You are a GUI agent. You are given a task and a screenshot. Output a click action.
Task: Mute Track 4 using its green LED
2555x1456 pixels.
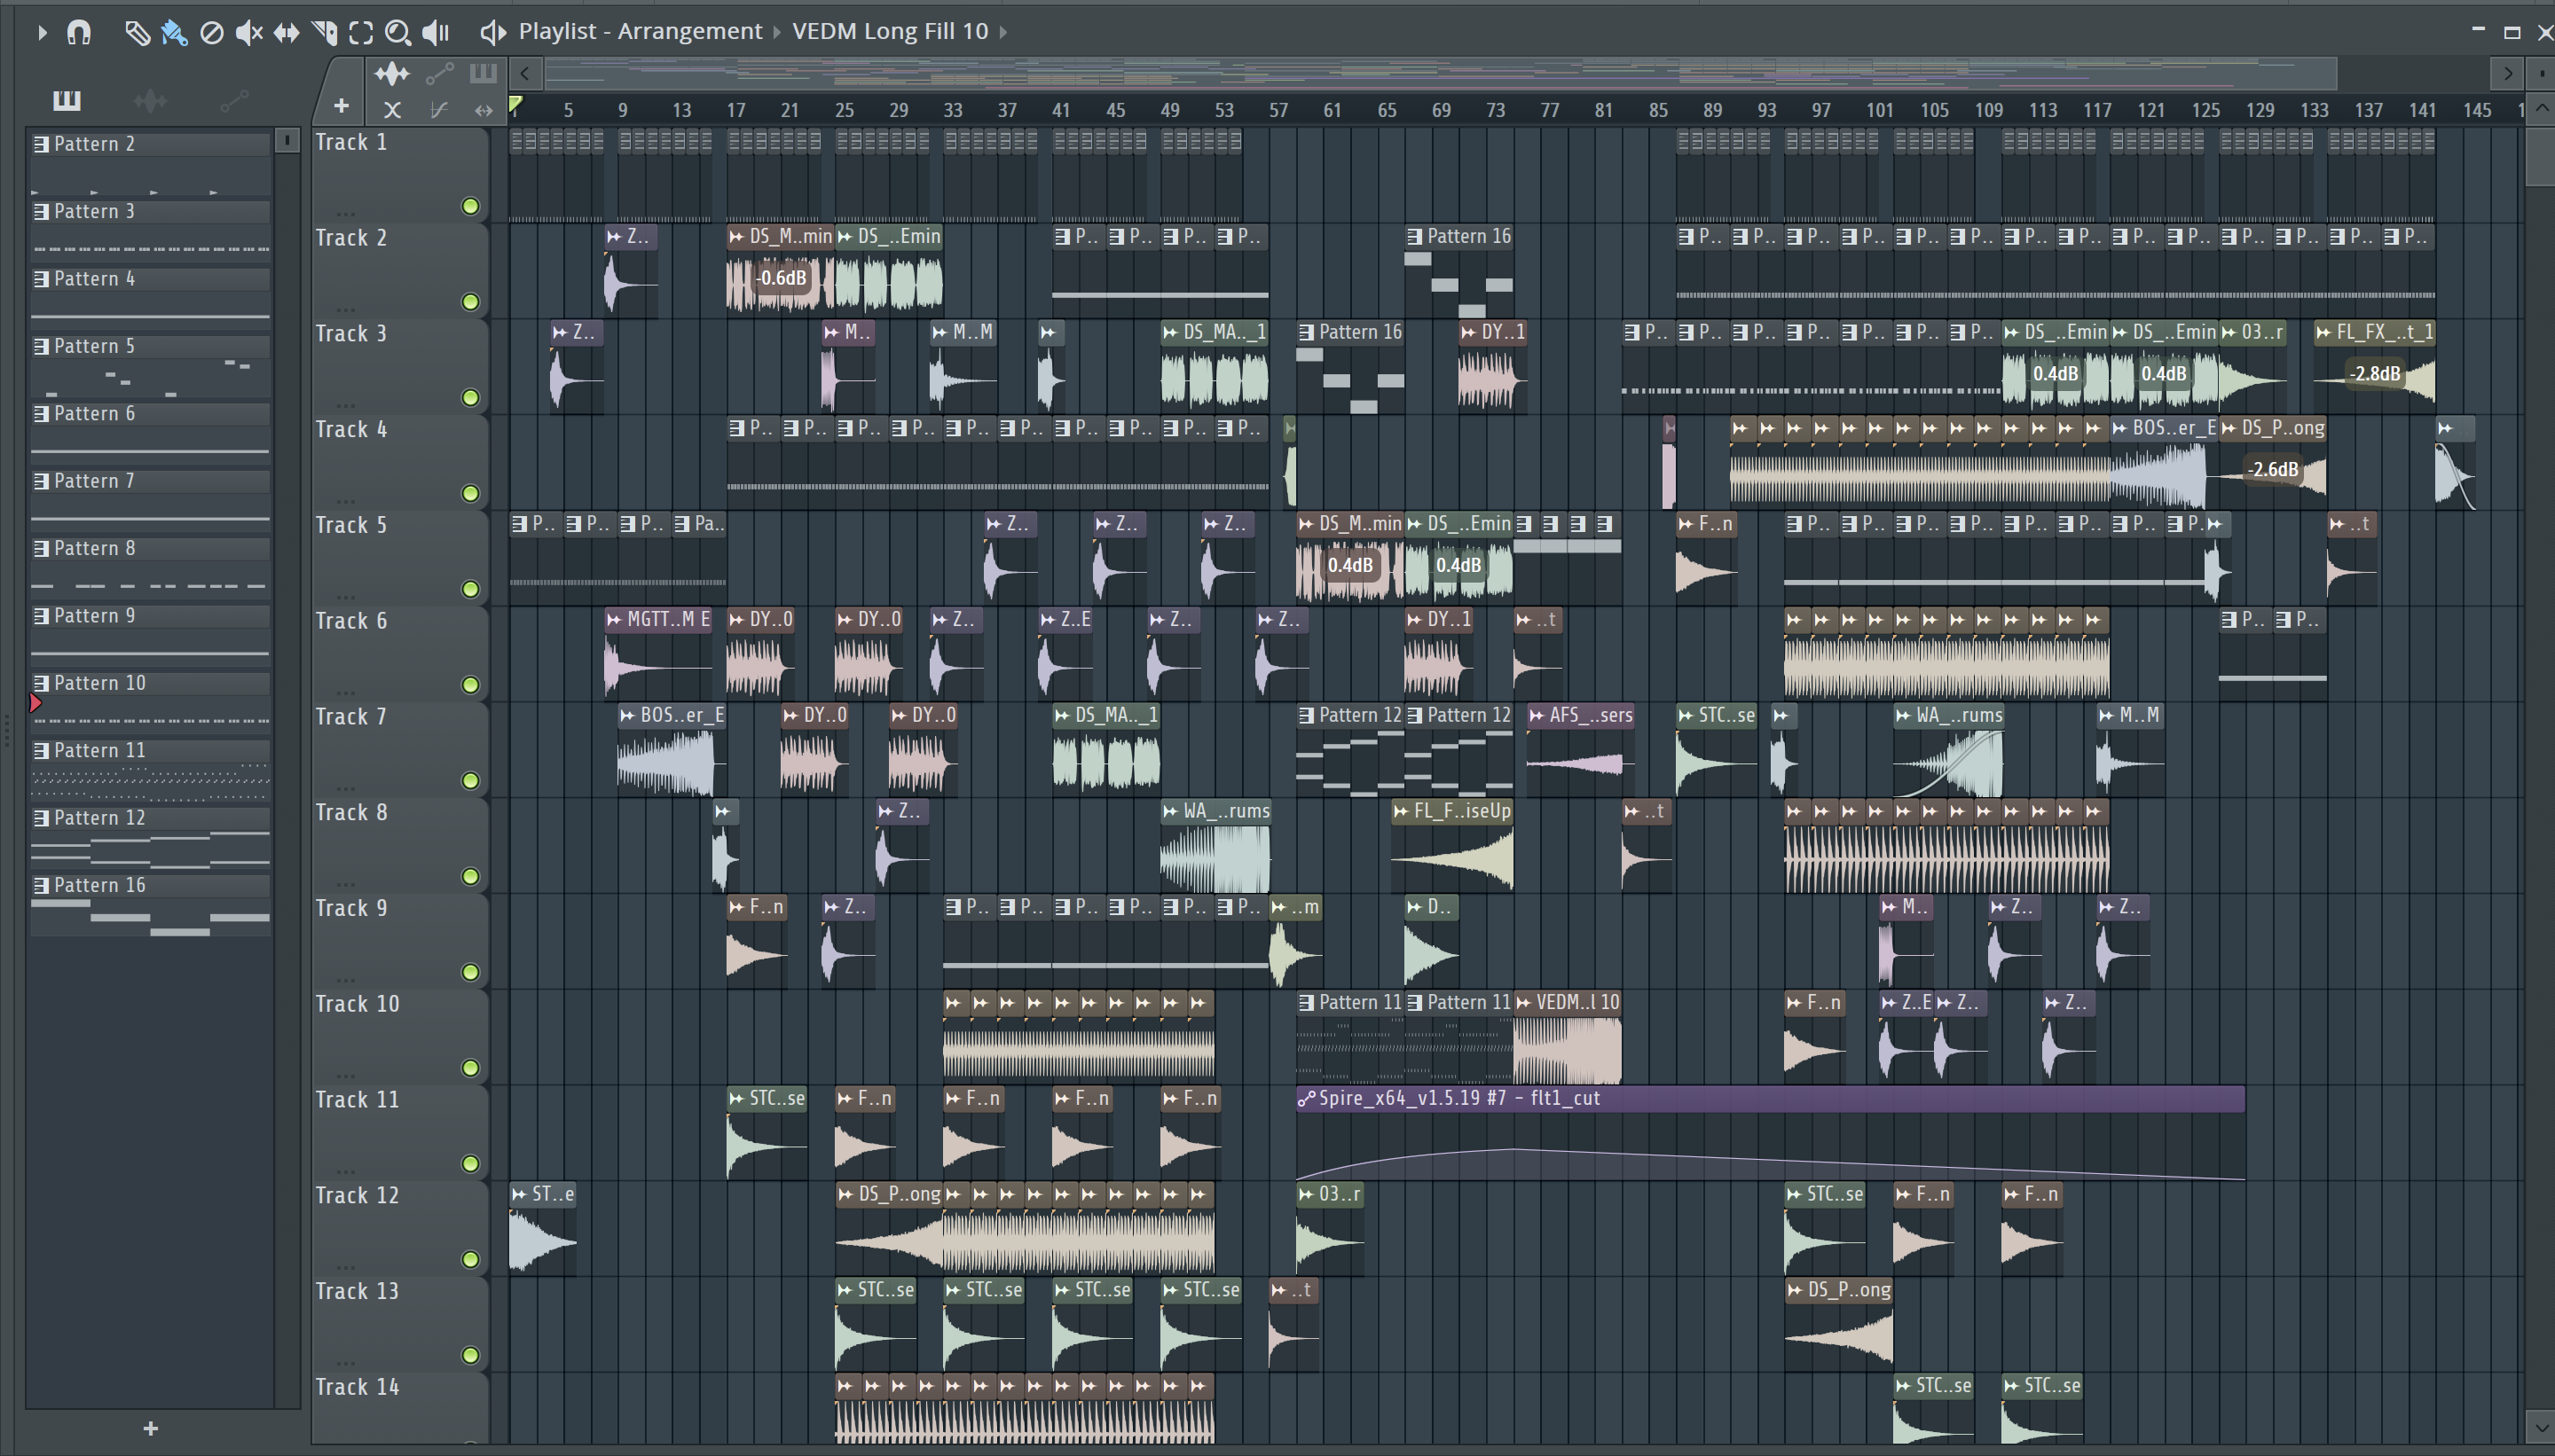click(470, 493)
